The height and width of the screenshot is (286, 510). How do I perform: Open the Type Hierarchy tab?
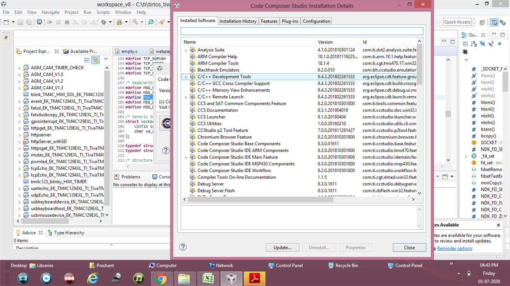click(66, 233)
